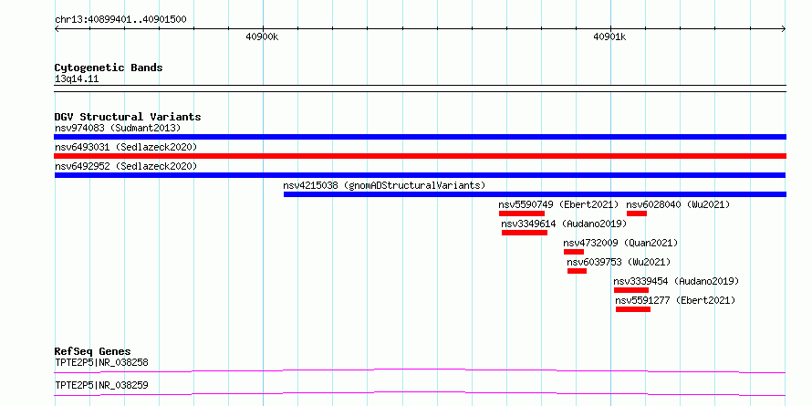
Task: Click the 40901k ruler position label
Action: 609,36
